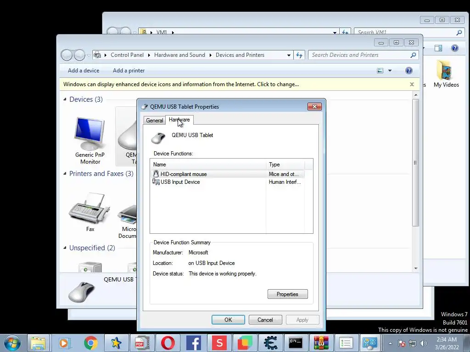
Task: Click Add a printer in the toolbar
Action: [x=129, y=71]
